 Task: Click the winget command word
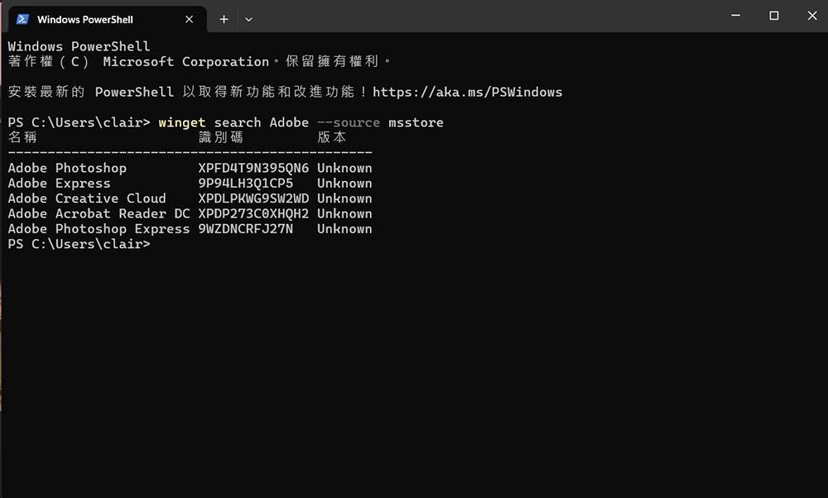181,122
